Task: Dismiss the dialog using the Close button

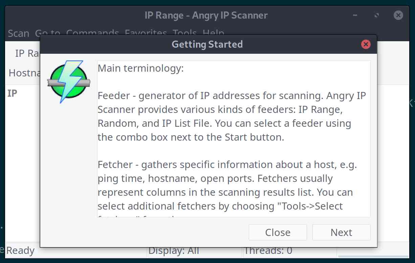Action: click(278, 232)
